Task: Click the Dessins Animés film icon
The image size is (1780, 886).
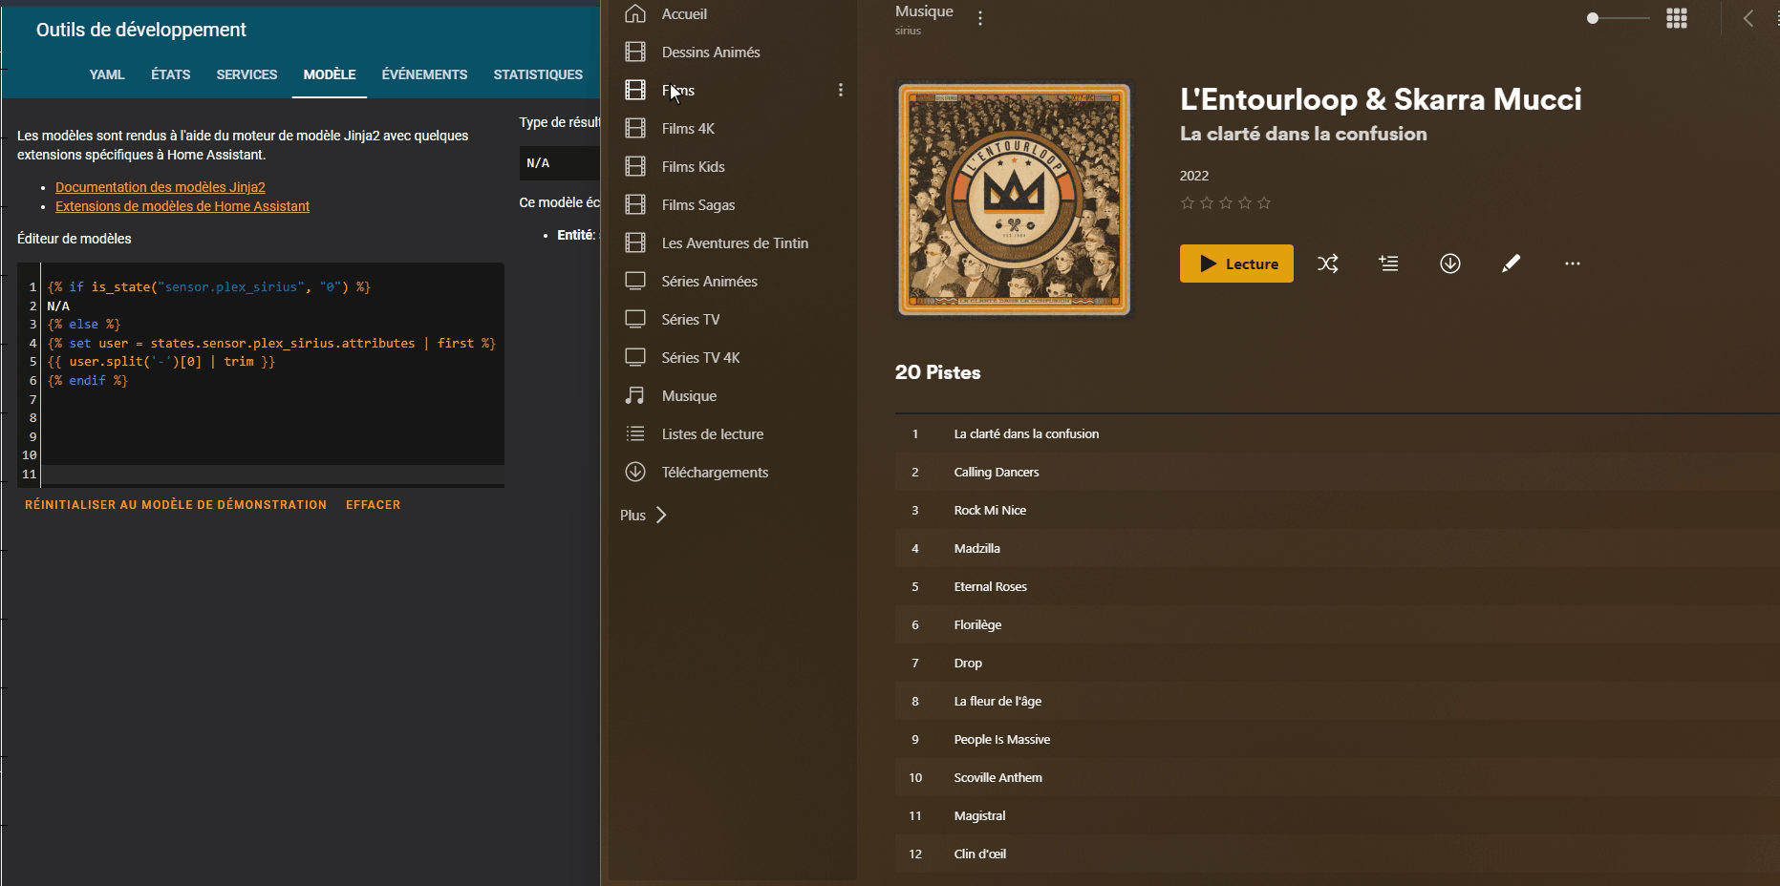Action: pyautogui.click(x=635, y=52)
